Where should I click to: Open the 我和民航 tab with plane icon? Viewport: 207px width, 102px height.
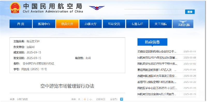point(183,24)
